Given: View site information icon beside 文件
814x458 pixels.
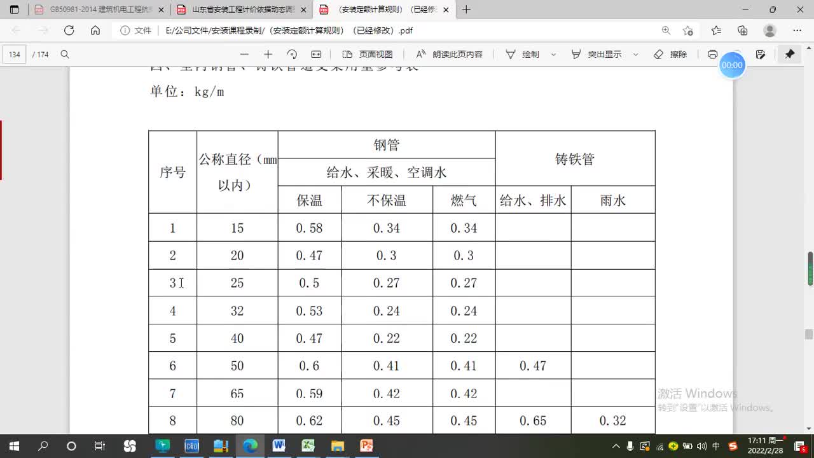Looking at the screenshot, I should coord(125,31).
